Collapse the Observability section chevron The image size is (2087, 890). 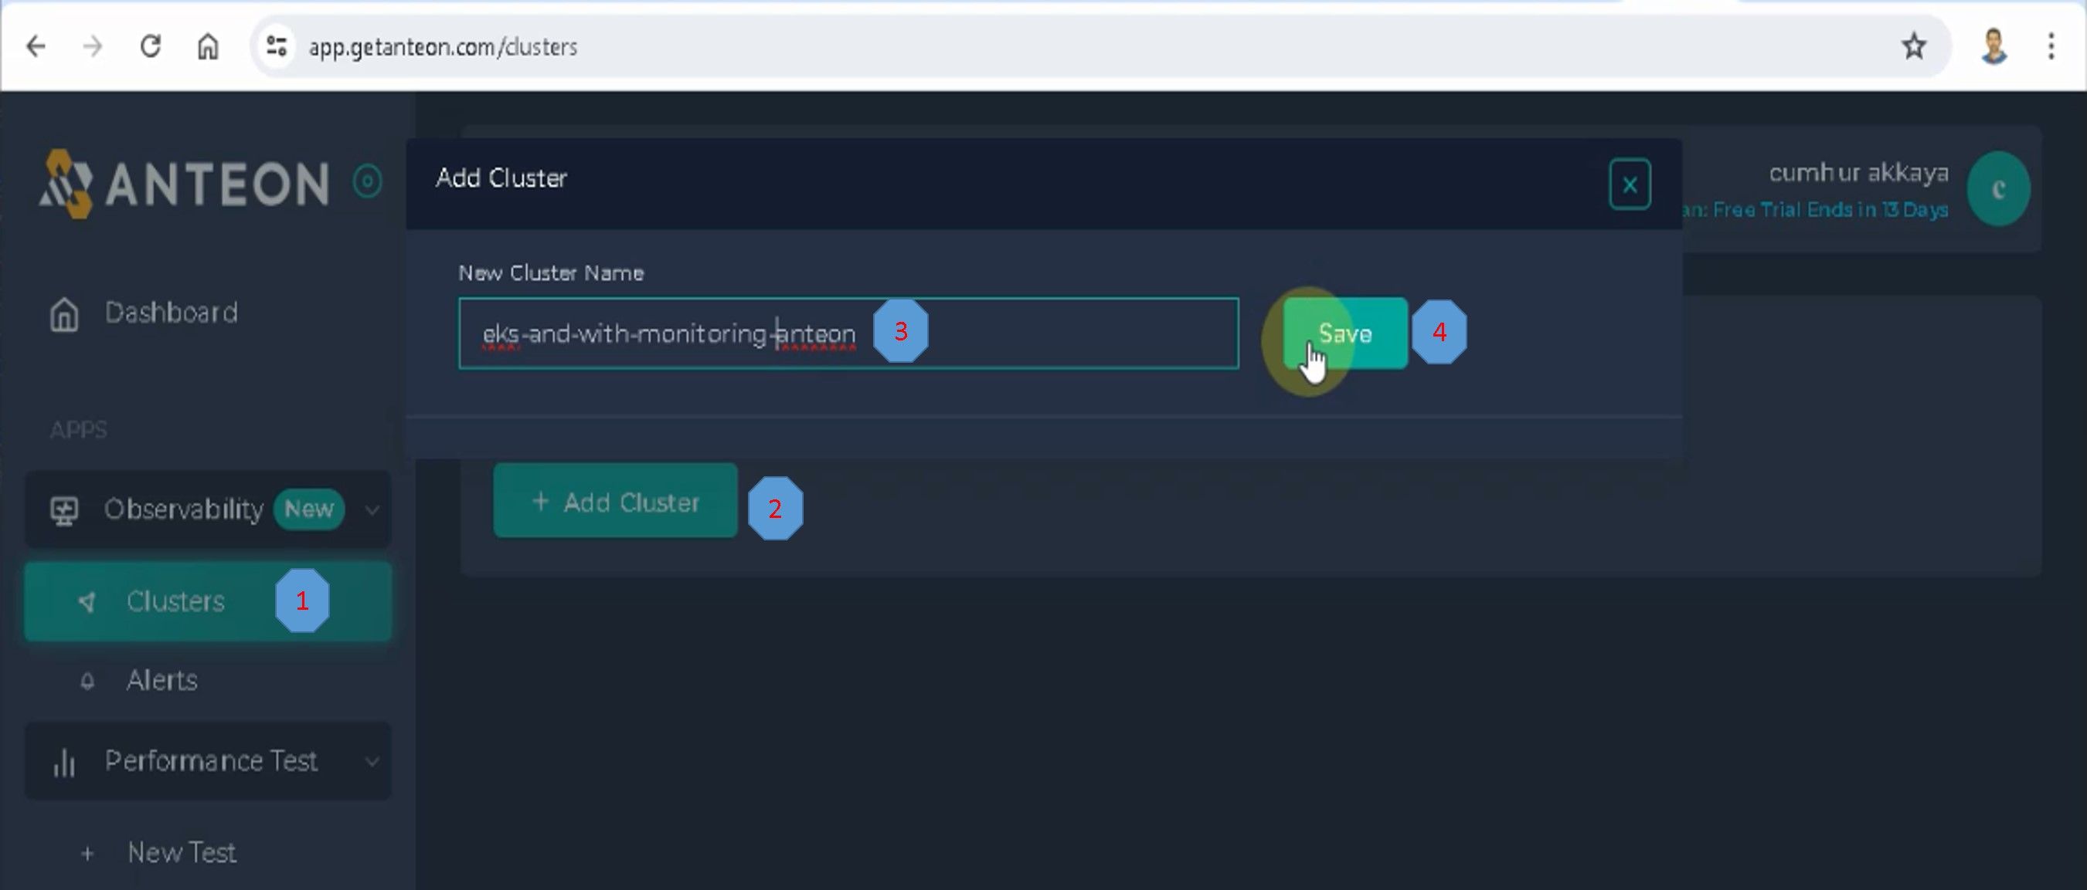click(x=372, y=509)
